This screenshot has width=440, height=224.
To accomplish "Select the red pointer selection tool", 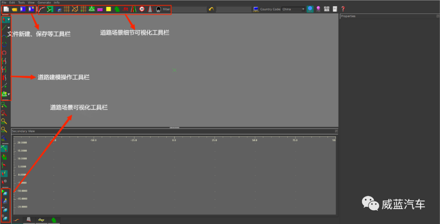I will click(4, 20).
